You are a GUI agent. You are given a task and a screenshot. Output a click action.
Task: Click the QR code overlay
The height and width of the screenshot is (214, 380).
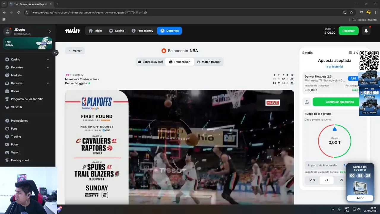[x=369, y=60]
